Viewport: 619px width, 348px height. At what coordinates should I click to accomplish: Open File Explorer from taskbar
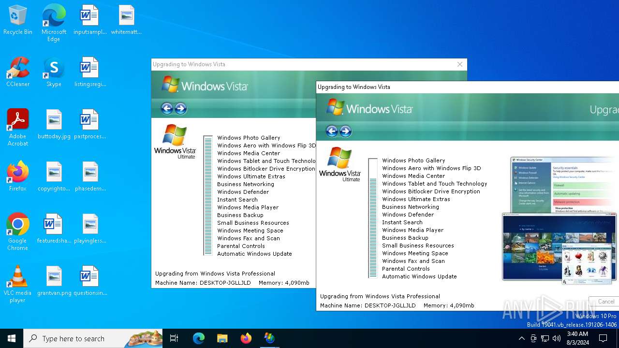point(222,338)
